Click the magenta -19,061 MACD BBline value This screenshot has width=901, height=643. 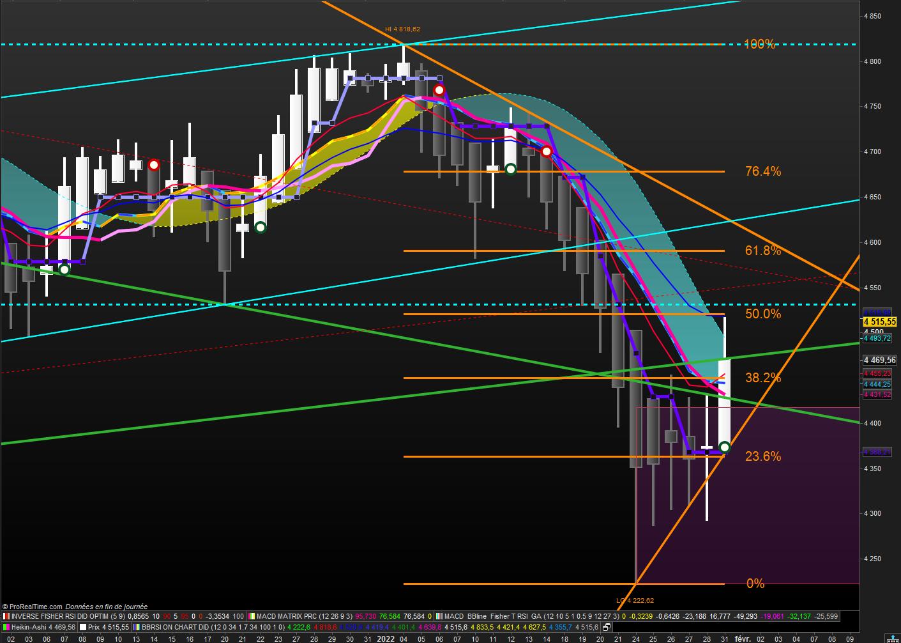[x=773, y=617]
